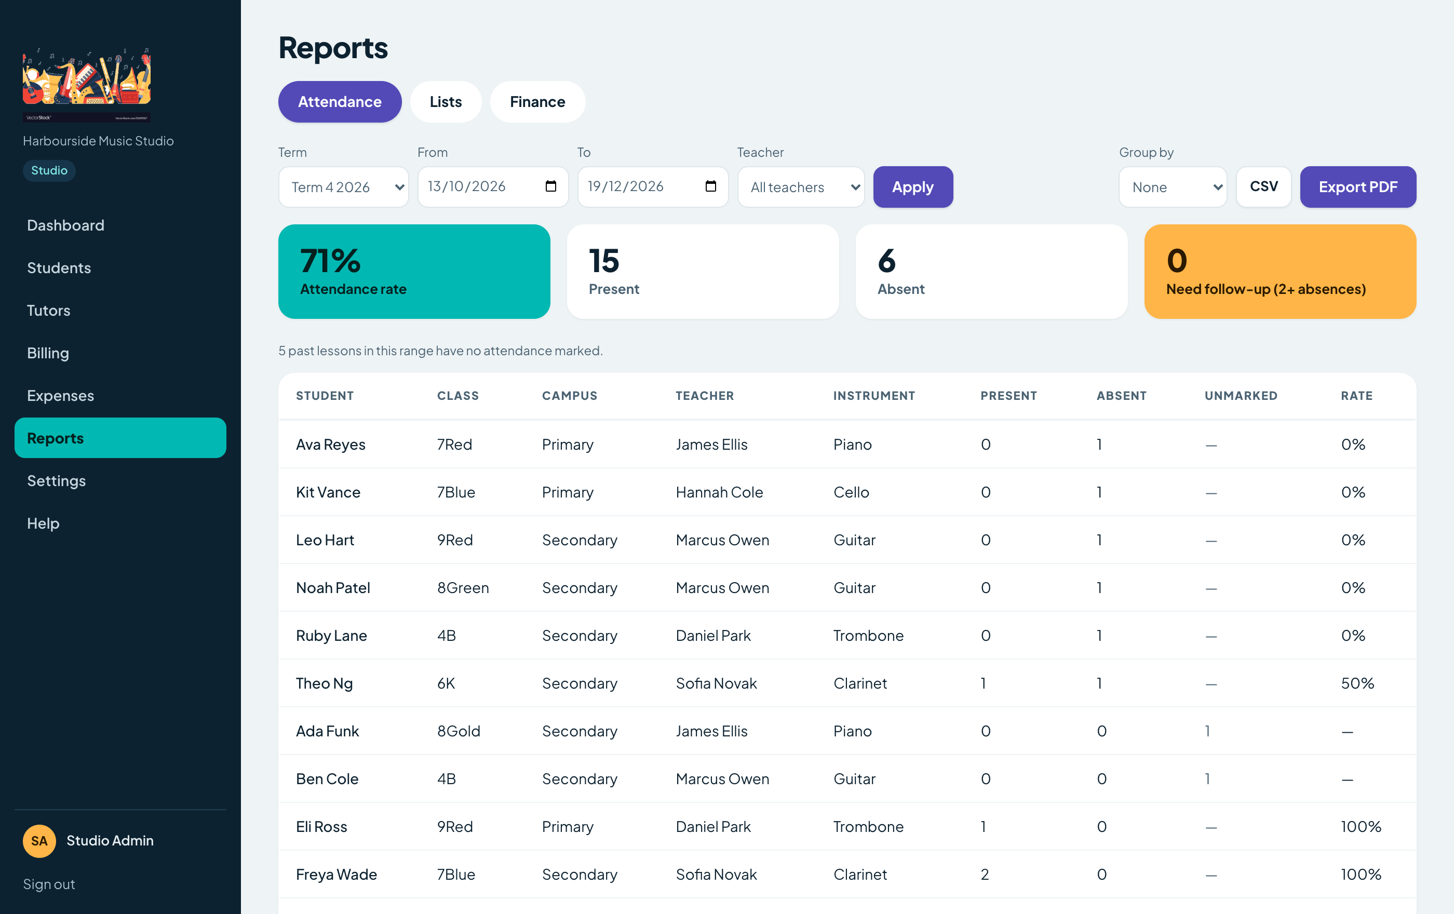
Task: Click the Apply filter button
Action: [x=913, y=187]
